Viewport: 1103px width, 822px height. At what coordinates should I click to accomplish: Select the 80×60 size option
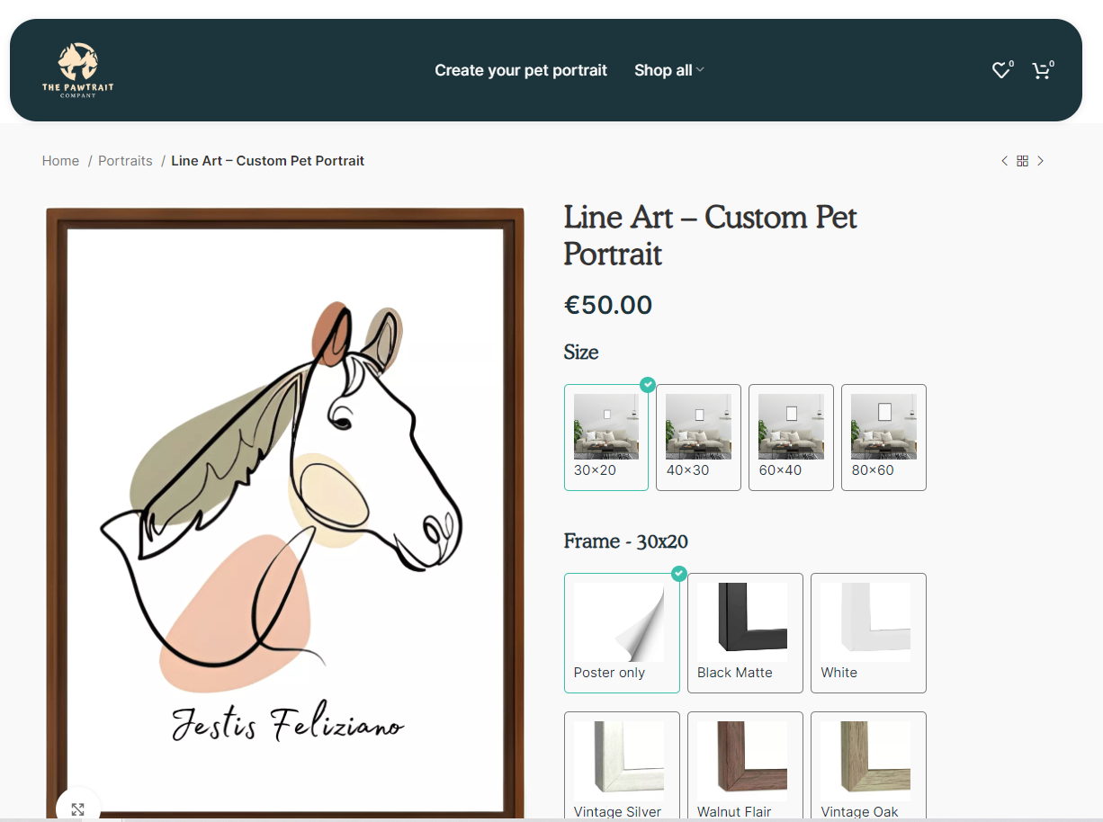point(883,437)
